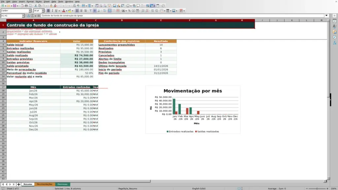This screenshot has height=190, width=338.
Task: Expand the formula bar with the arrow
Action: click(326, 16)
